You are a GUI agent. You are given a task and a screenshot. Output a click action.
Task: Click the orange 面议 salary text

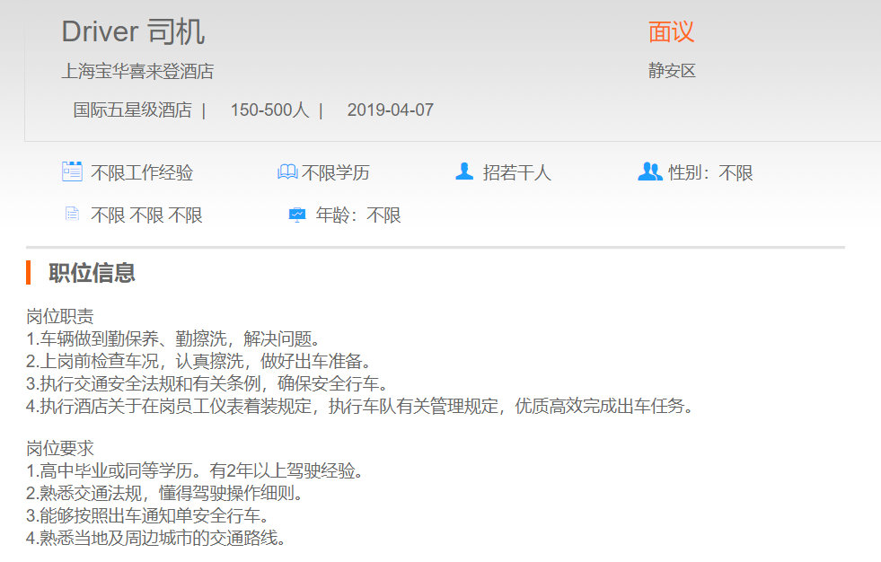[x=671, y=32]
